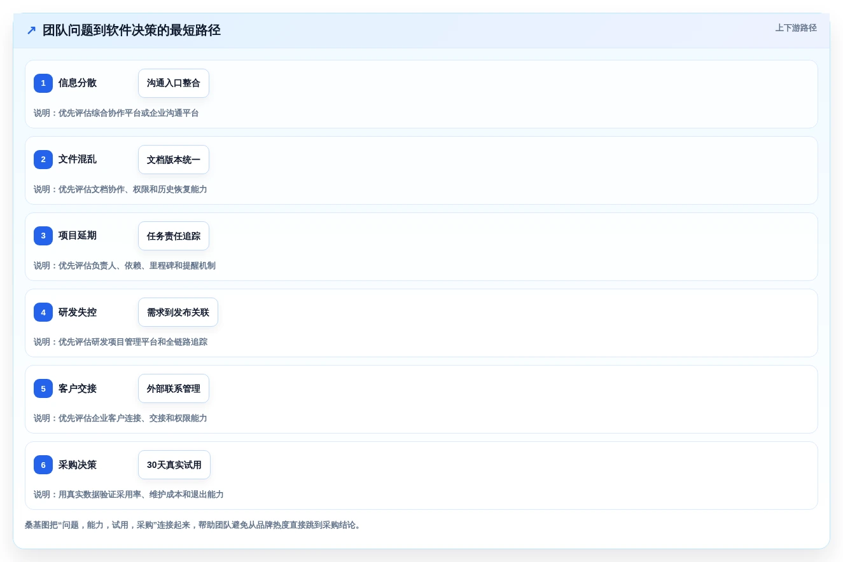Click description about 研发项目管理平台和全链路追踪

120,342
